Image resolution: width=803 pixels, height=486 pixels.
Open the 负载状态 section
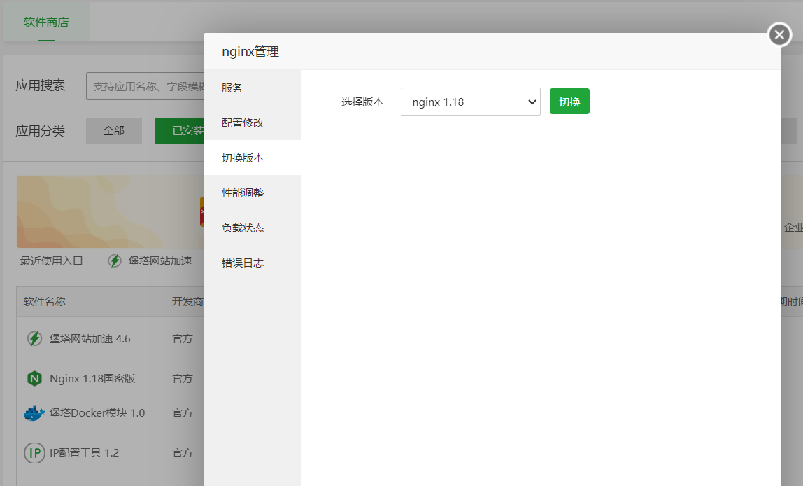click(253, 228)
